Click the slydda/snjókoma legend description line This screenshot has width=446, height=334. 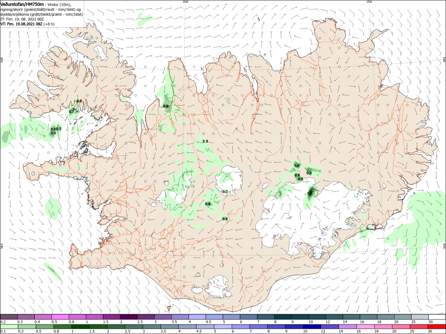41,14
